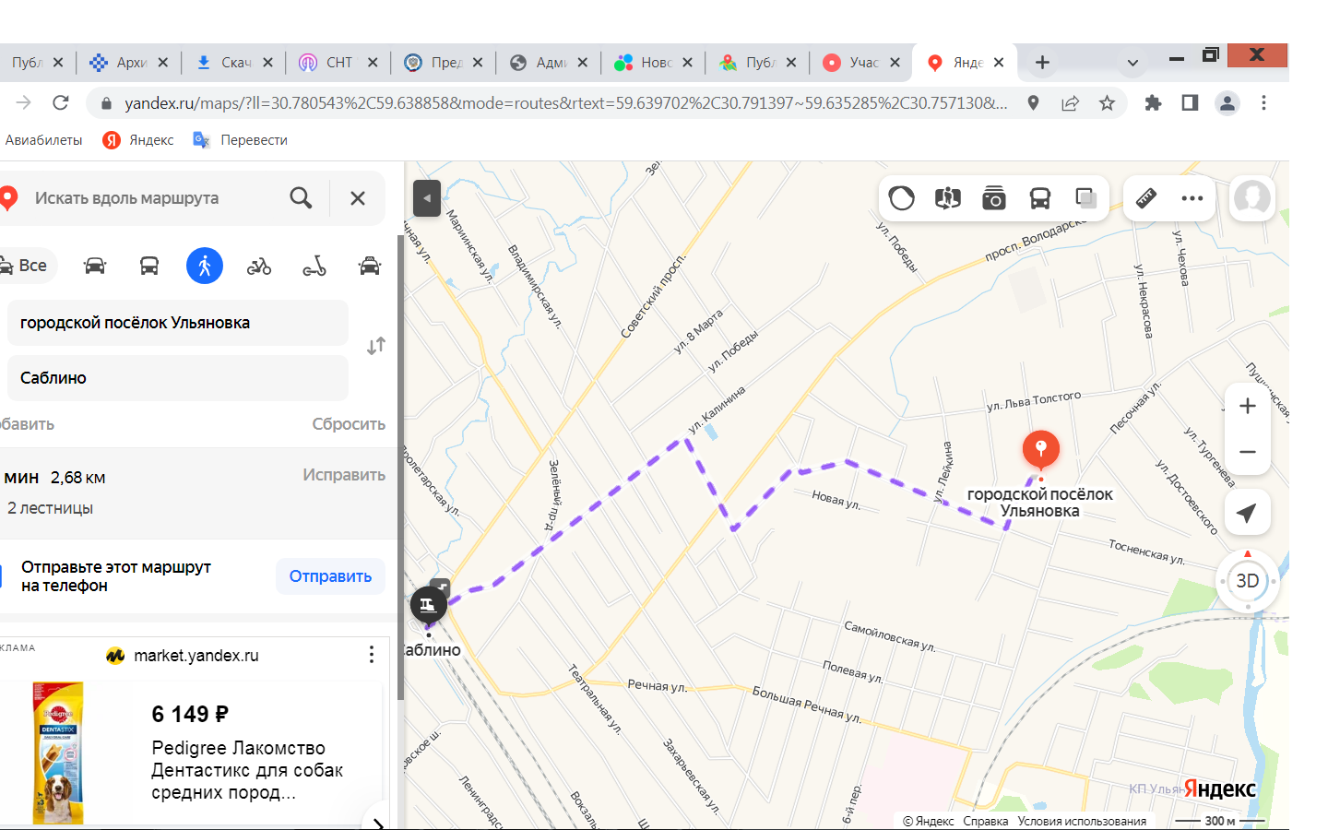Open the market.yandex.ru advertisement link
This screenshot has width=1328, height=830.
[x=196, y=656]
